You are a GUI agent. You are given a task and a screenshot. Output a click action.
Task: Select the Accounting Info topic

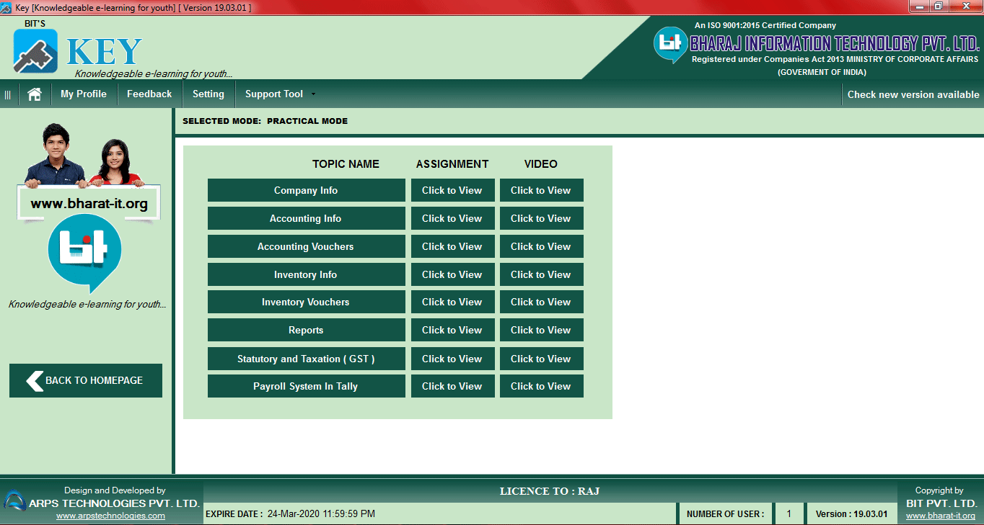[x=307, y=218]
